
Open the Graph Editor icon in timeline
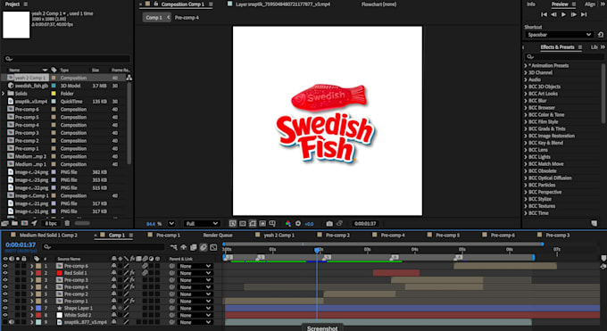tap(213, 247)
